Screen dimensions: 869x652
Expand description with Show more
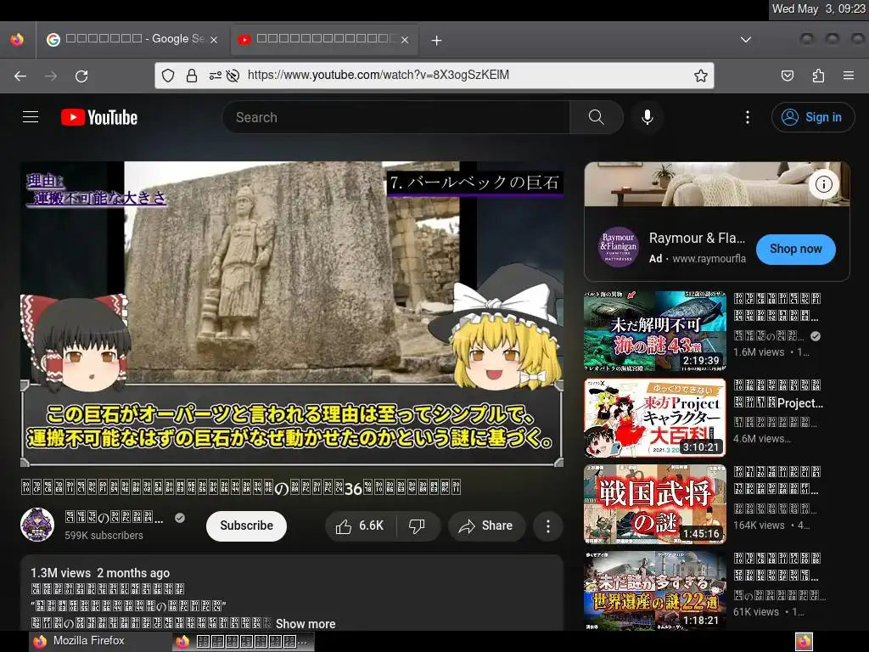click(x=306, y=624)
